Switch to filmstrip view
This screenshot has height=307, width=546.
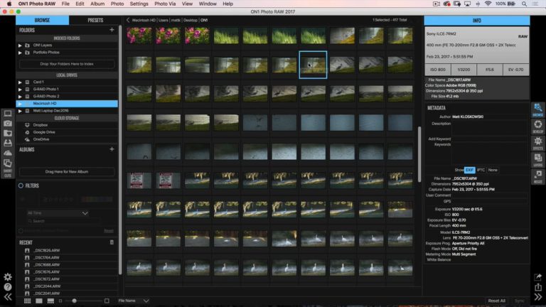pyautogui.click(x=50, y=301)
